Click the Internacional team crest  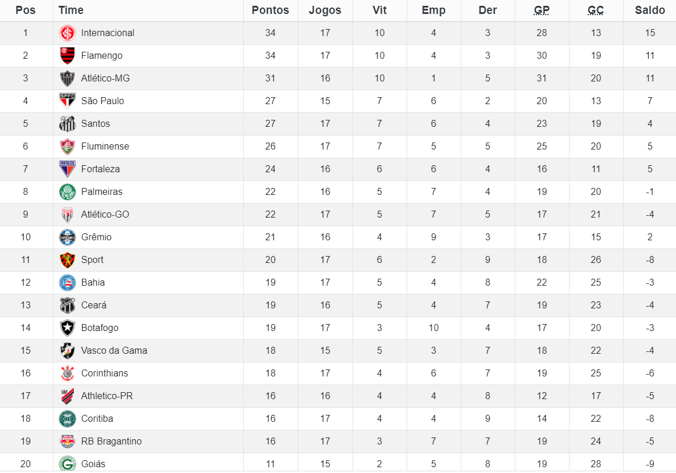click(67, 33)
